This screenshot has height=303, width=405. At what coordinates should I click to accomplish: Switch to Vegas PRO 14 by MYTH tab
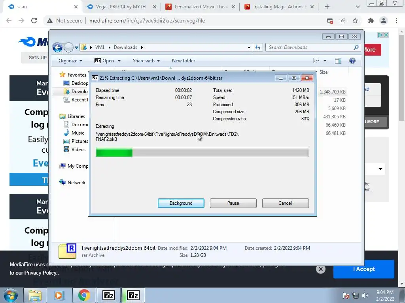click(x=121, y=7)
